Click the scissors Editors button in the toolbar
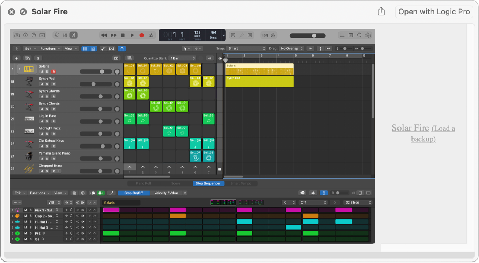 pyautogui.click(x=73, y=35)
